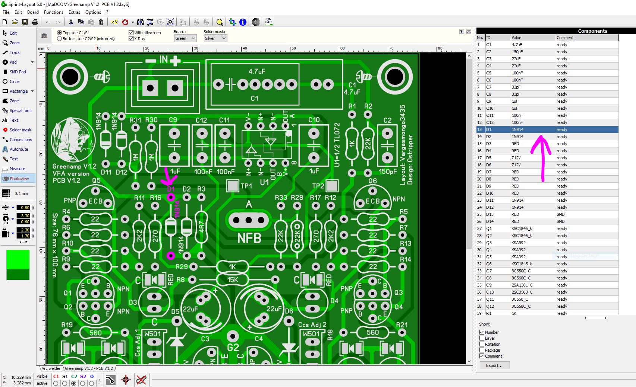Viewport: 636px width, 387px height.
Task: Select the SMD-Pad tool
Action: pos(18,72)
